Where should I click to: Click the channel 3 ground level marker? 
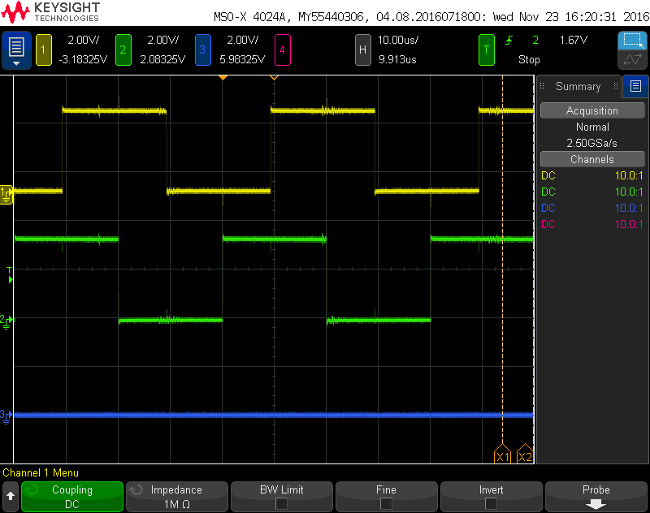[6, 416]
